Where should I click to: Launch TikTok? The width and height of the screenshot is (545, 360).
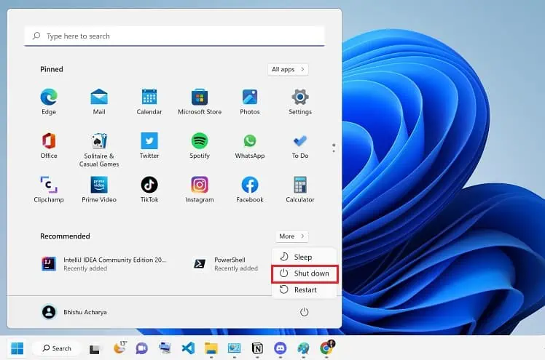click(x=149, y=189)
